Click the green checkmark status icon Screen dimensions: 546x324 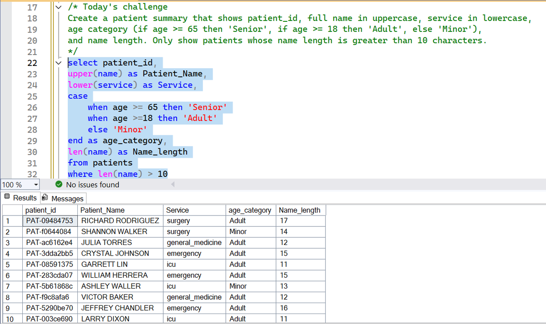59,184
